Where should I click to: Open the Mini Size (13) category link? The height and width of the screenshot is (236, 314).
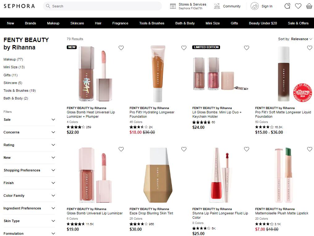(x=14, y=67)
